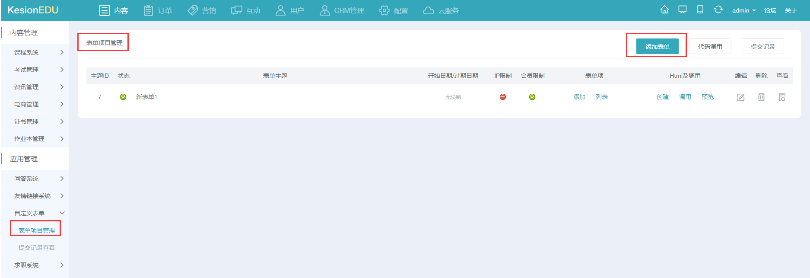Click the desktop monitor preview icon
This screenshot has width=810, height=278.
[683, 10]
